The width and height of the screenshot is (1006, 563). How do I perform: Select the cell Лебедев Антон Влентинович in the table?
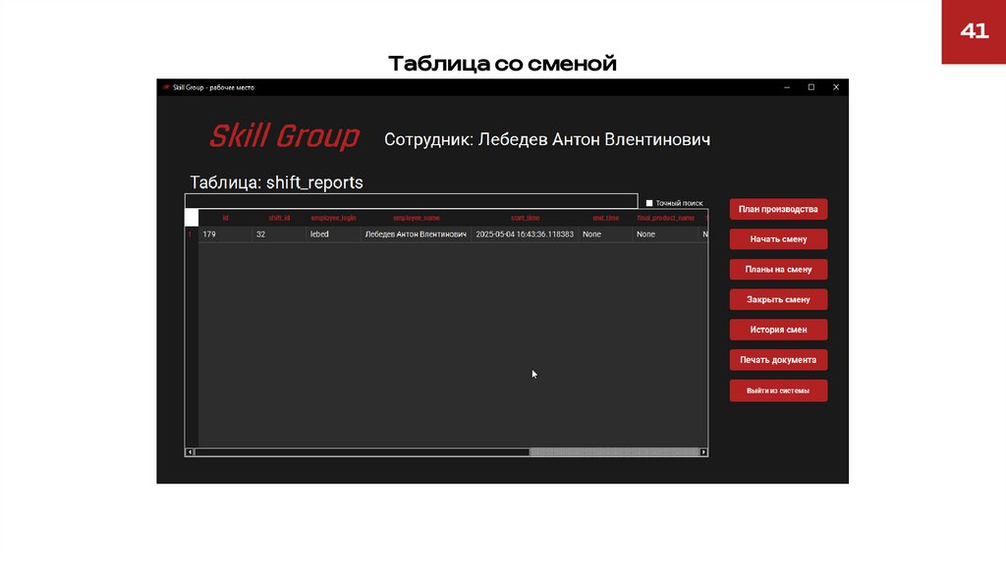(x=417, y=234)
